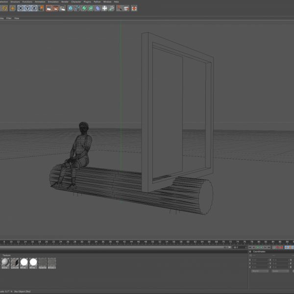This screenshot has width=294, height=294.
Task: Click the blue cube primitive icon
Action: [71, 8]
